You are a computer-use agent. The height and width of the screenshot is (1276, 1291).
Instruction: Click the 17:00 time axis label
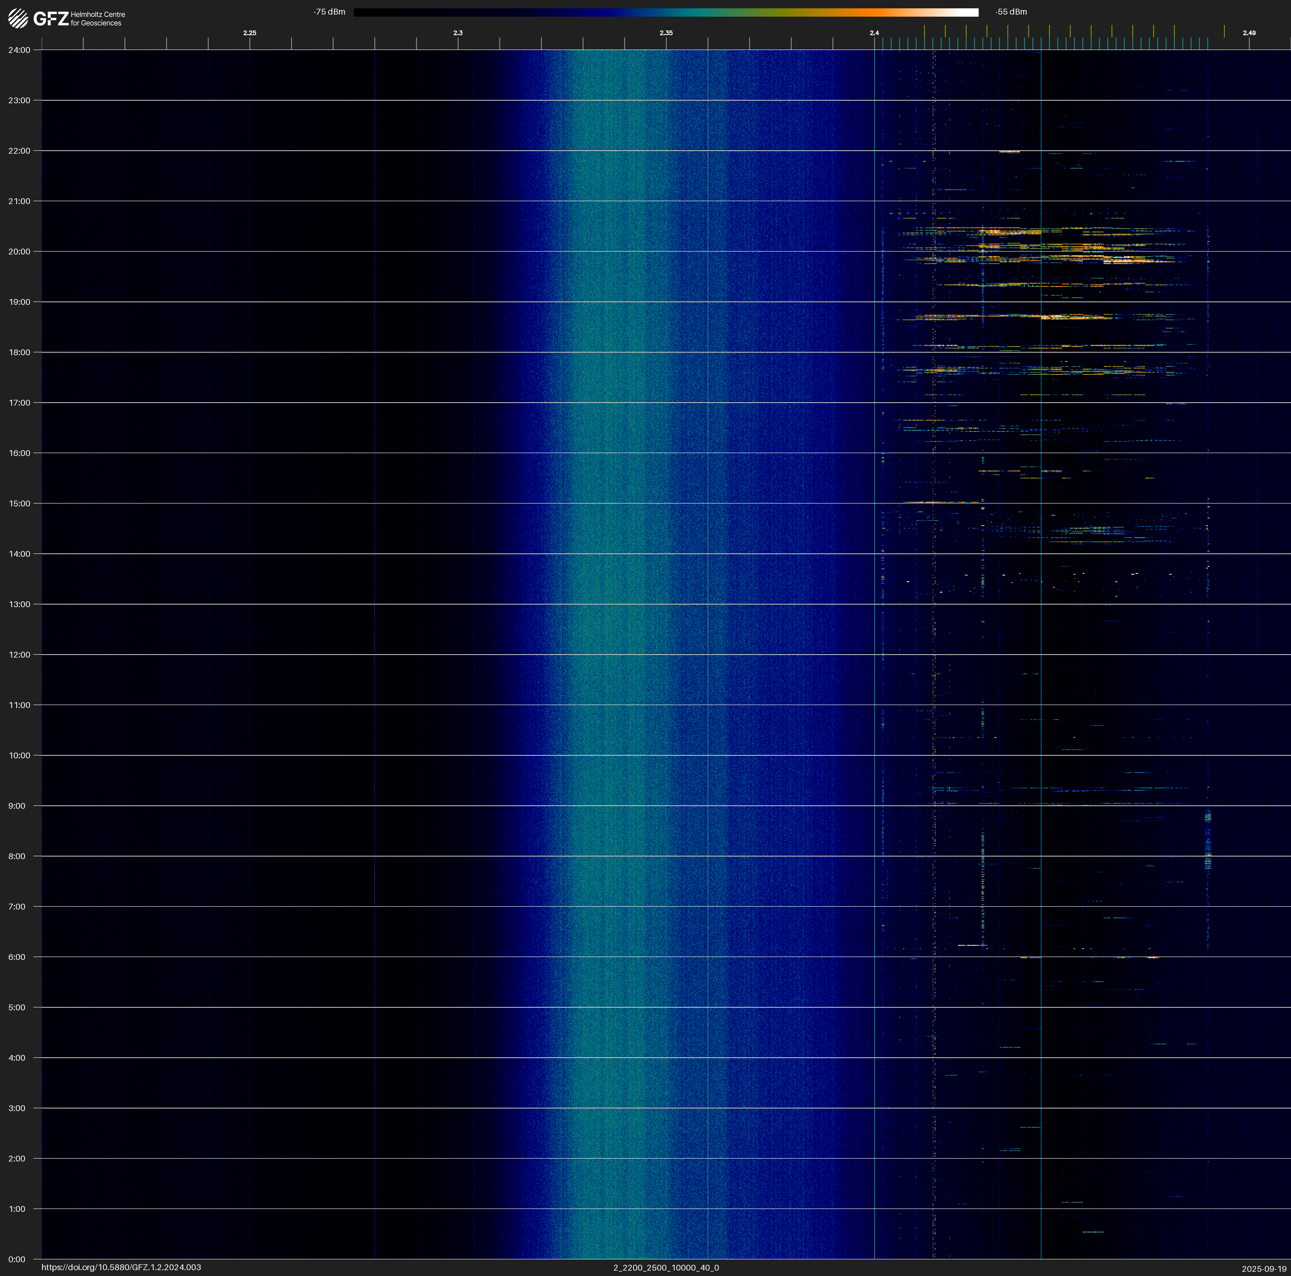point(20,403)
